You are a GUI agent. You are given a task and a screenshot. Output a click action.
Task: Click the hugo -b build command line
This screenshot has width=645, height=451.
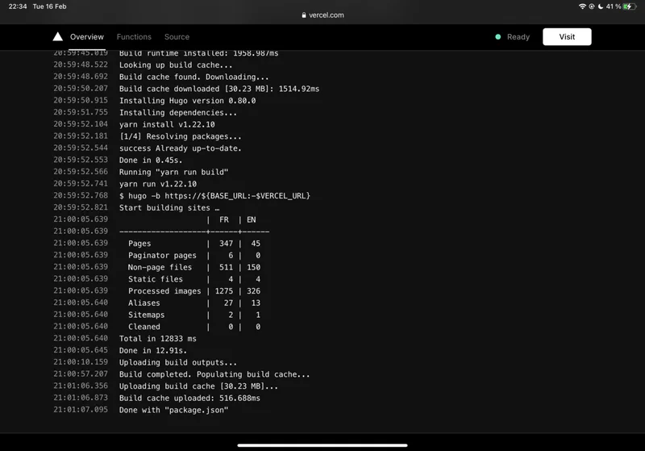pyautogui.click(x=214, y=196)
